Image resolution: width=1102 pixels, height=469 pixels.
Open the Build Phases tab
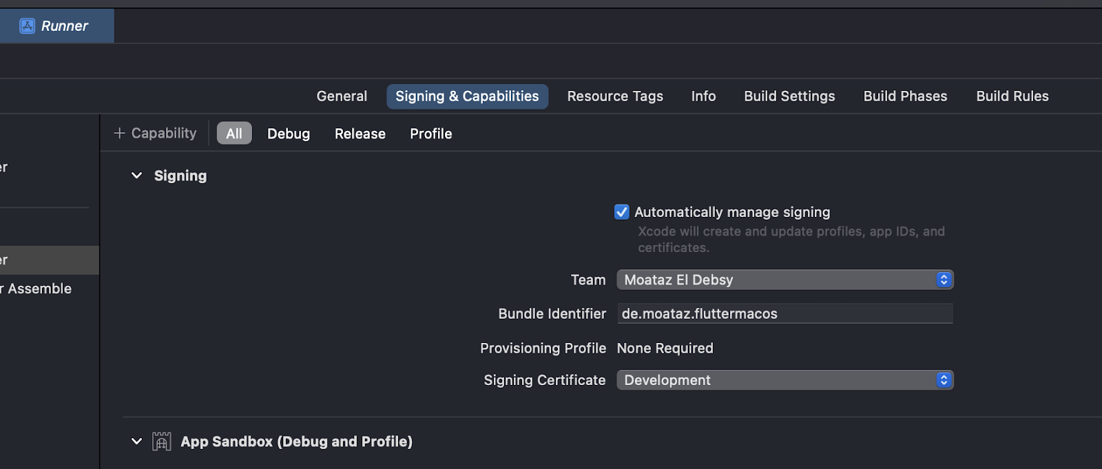(905, 96)
